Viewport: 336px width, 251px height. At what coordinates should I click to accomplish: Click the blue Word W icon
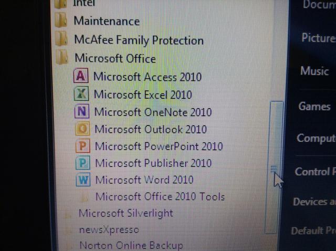point(83,180)
